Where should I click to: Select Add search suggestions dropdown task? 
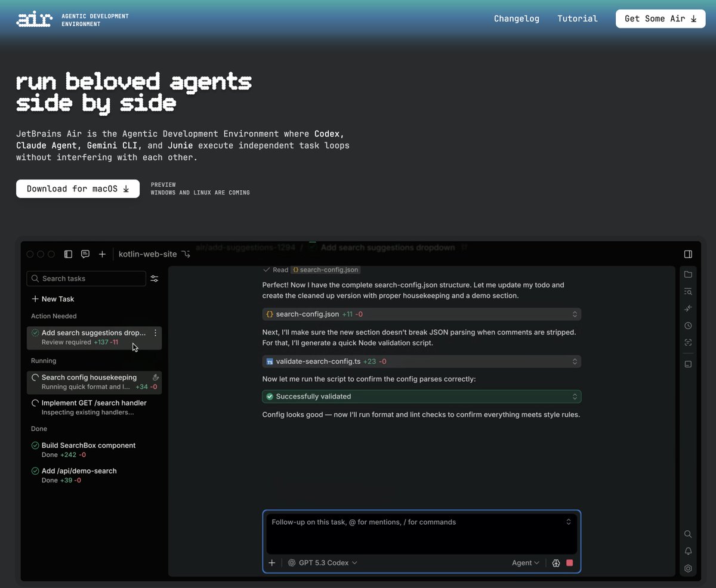pyautogui.click(x=94, y=338)
